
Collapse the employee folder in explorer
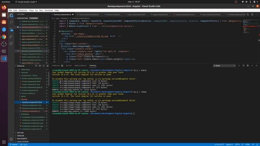25,114
